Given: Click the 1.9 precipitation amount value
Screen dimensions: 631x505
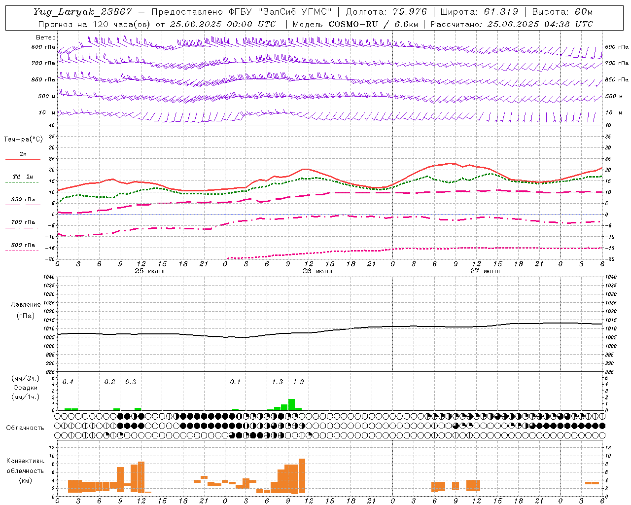Looking at the screenshot, I should [x=298, y=382].
